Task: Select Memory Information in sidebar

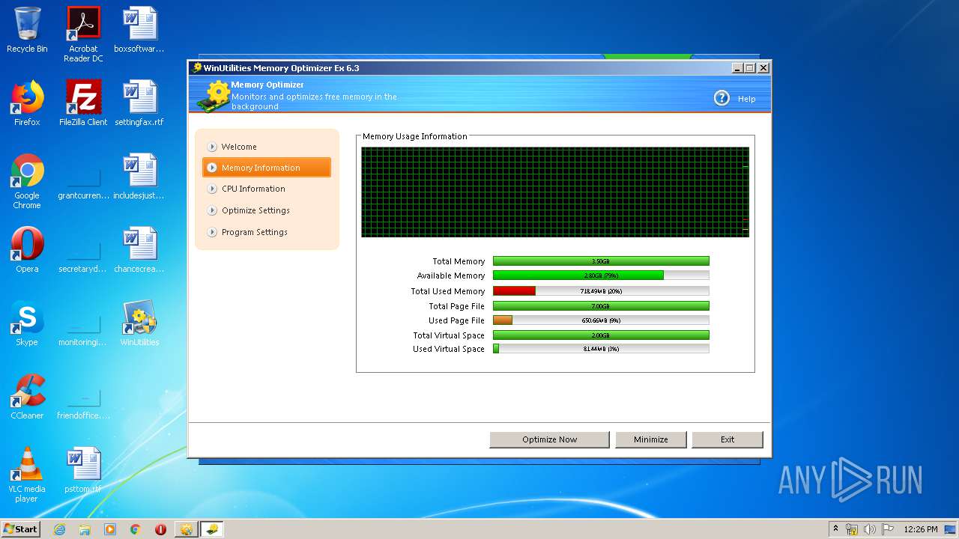Action: pos(267,168)
